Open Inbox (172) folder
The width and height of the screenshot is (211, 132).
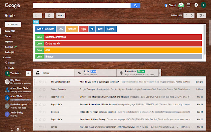coord(10,31)
